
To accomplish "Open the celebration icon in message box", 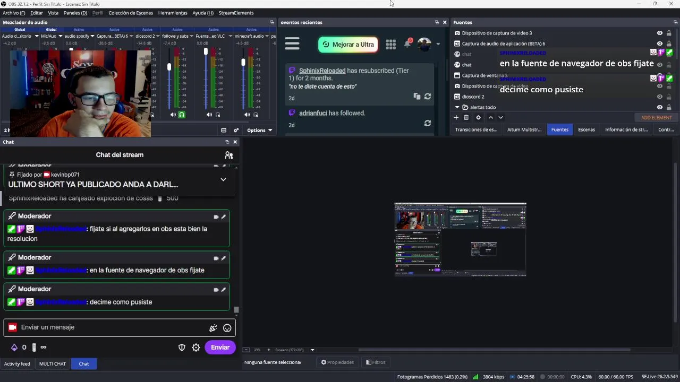I will (213, 328).
